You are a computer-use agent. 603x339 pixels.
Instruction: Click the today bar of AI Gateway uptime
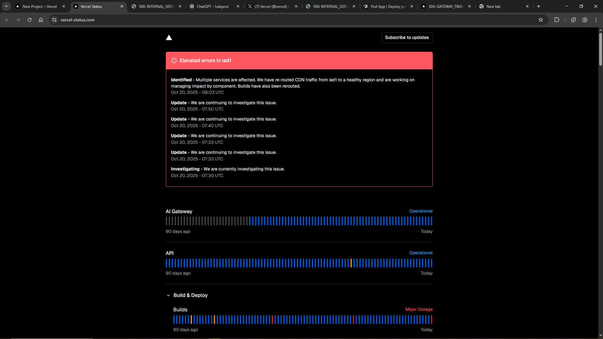pos(431,221)
